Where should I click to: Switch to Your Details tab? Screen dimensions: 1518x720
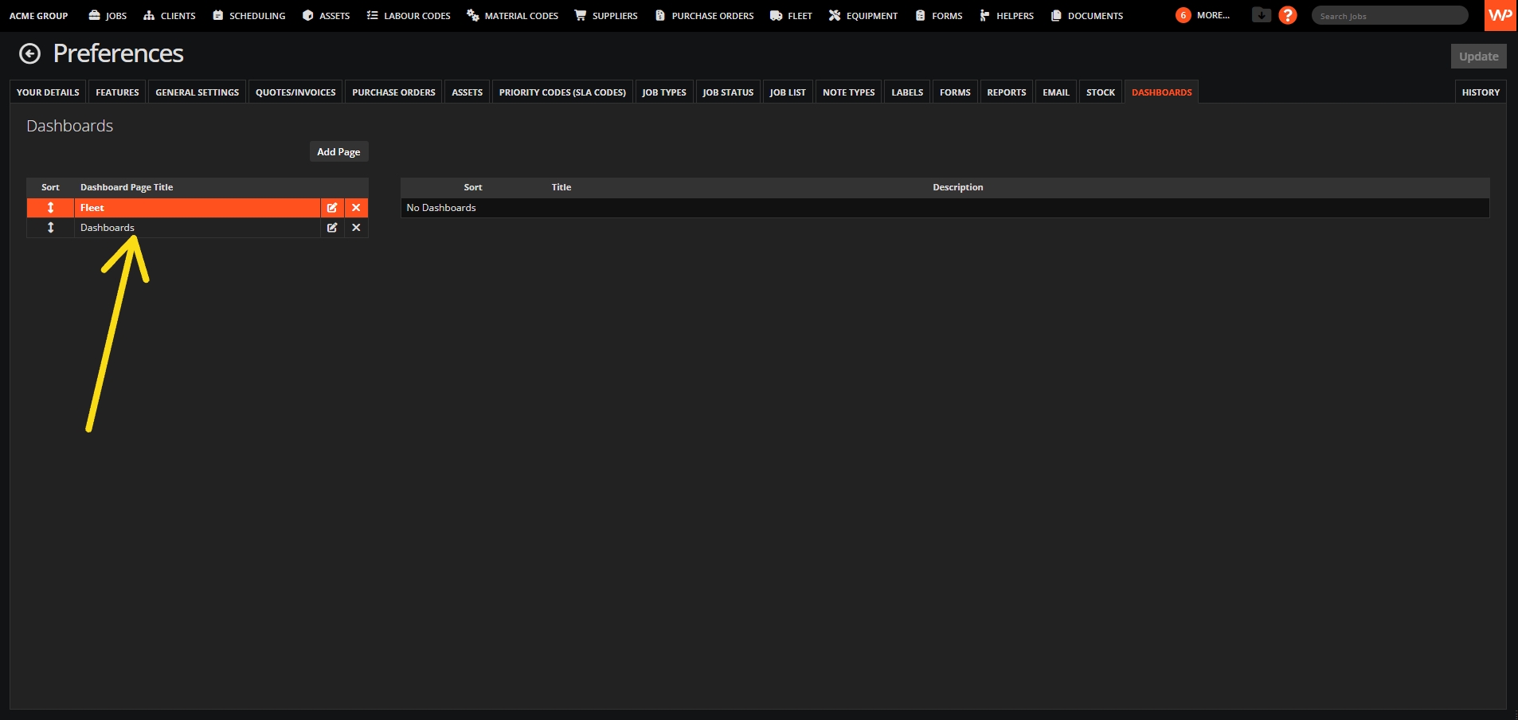click(48, 92)
